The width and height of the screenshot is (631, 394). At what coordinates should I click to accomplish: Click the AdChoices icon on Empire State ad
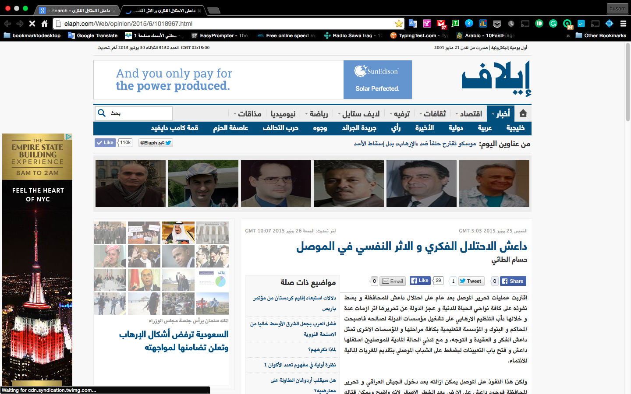[69, 137]
